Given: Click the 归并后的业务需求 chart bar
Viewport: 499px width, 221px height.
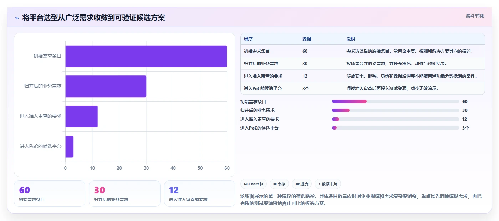Looking at the screenshot, I should coord(106,86).
